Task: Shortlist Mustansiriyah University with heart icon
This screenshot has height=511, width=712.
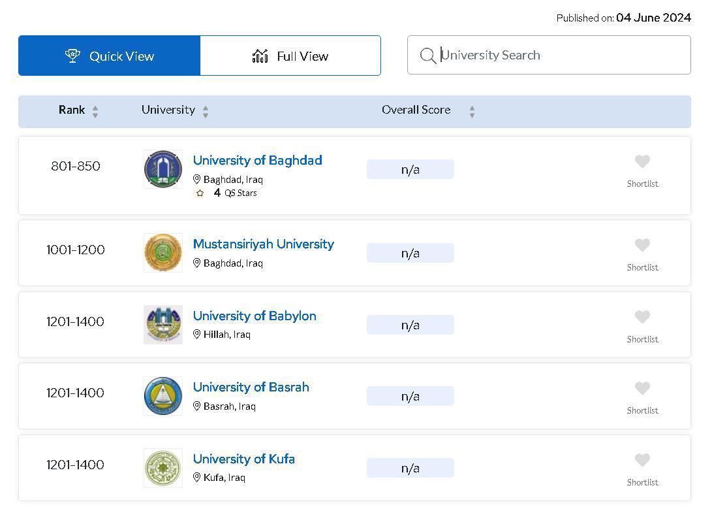Action: pyautogui.click(x=642, y=245)
